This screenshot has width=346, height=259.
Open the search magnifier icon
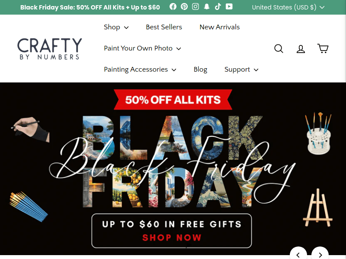pos(279,48)
